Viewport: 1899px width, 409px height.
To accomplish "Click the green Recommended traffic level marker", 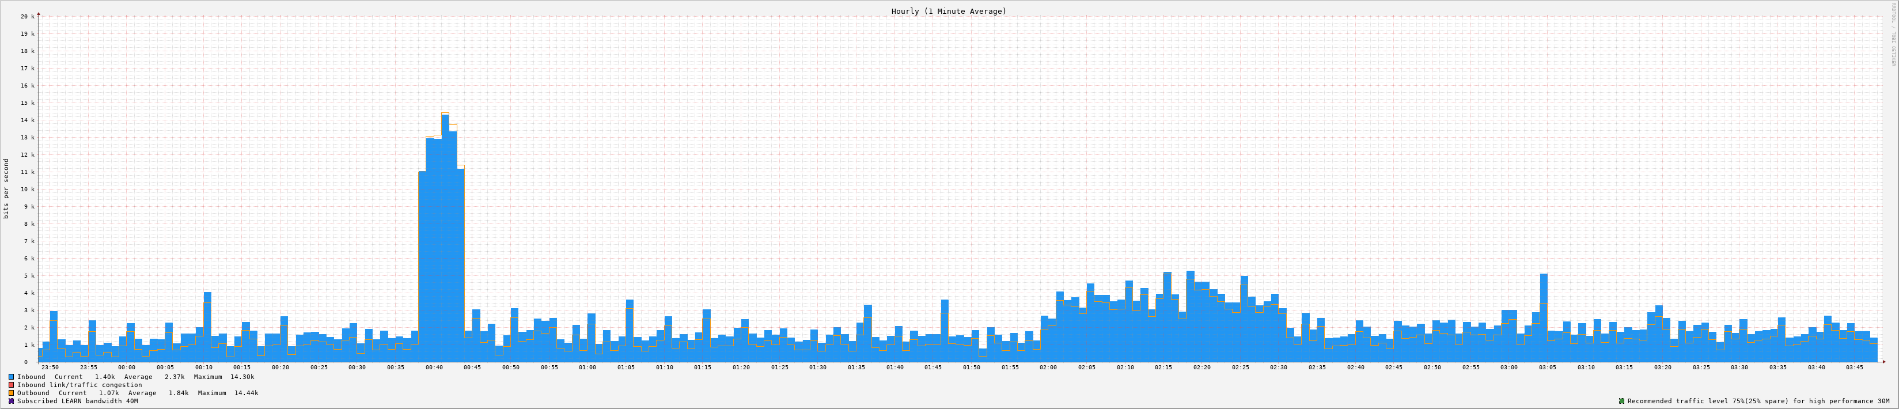I will pos(1621,401).
